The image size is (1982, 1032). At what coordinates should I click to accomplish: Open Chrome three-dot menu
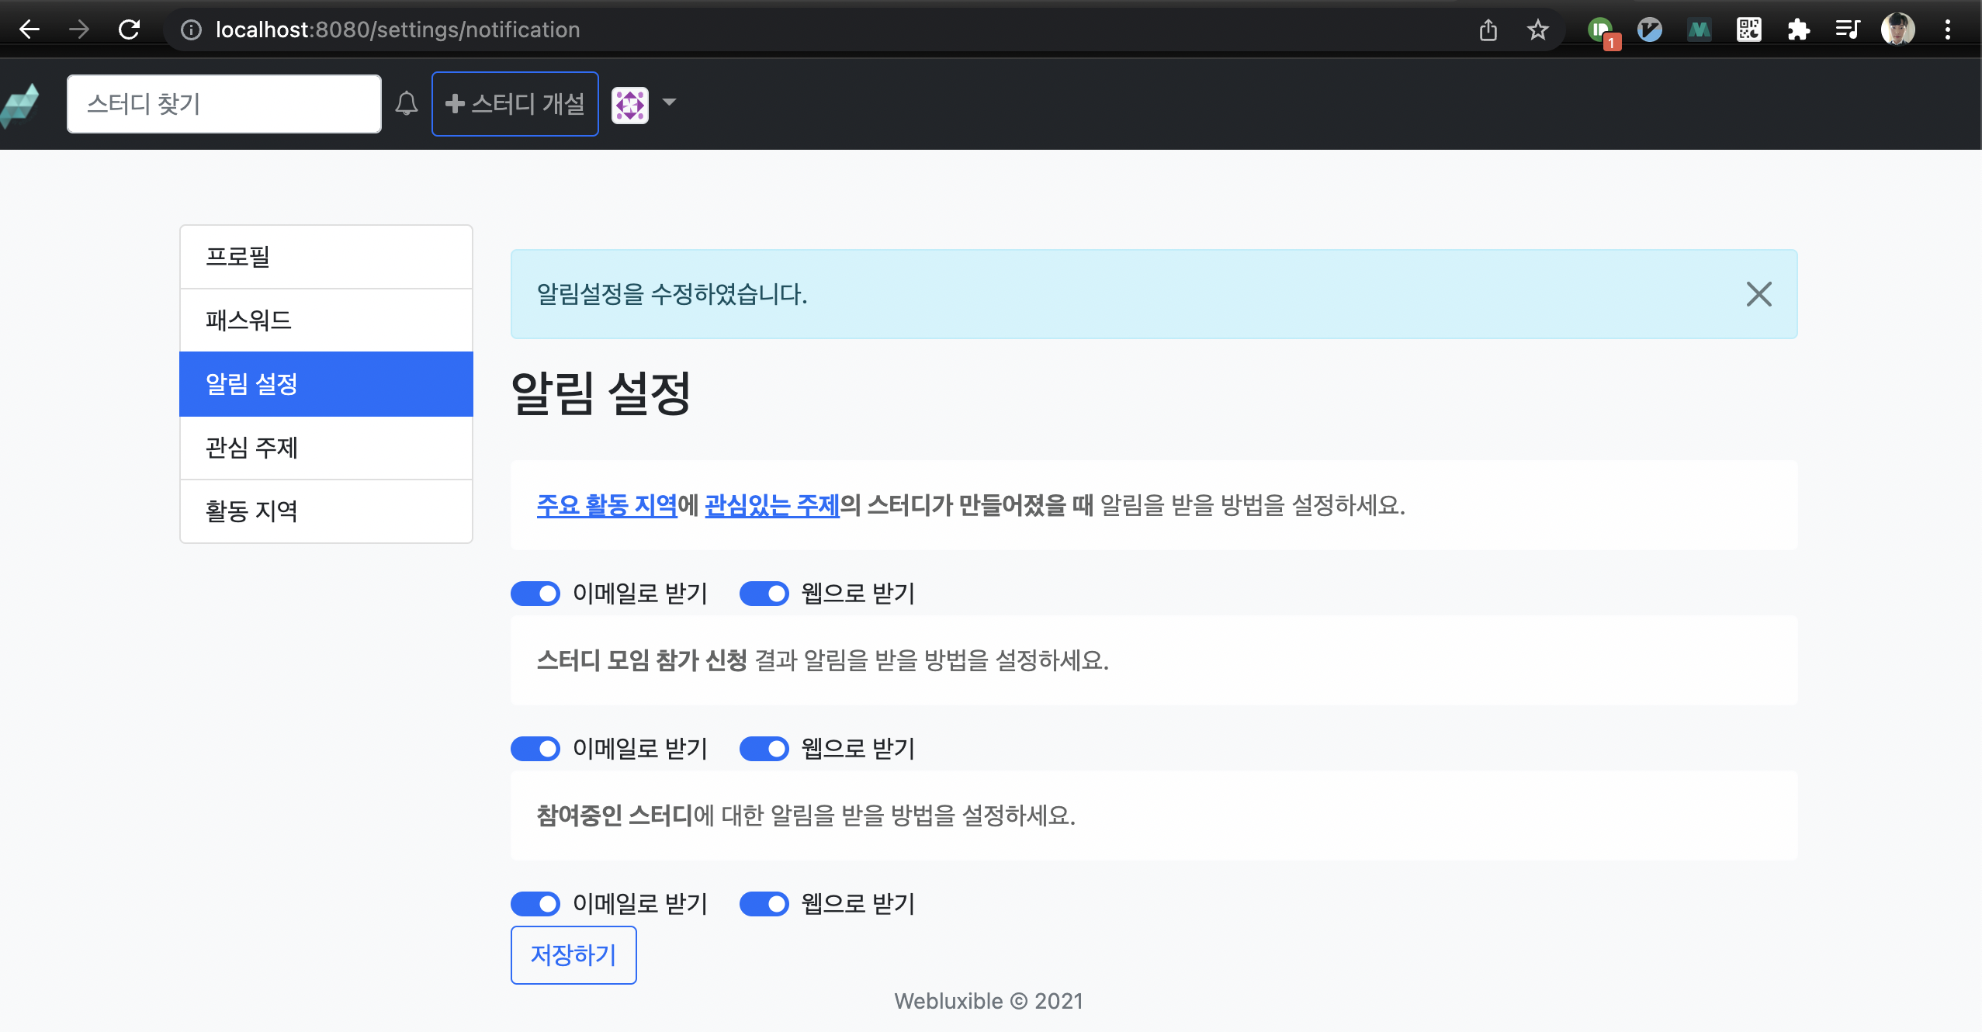[1947, 30]
